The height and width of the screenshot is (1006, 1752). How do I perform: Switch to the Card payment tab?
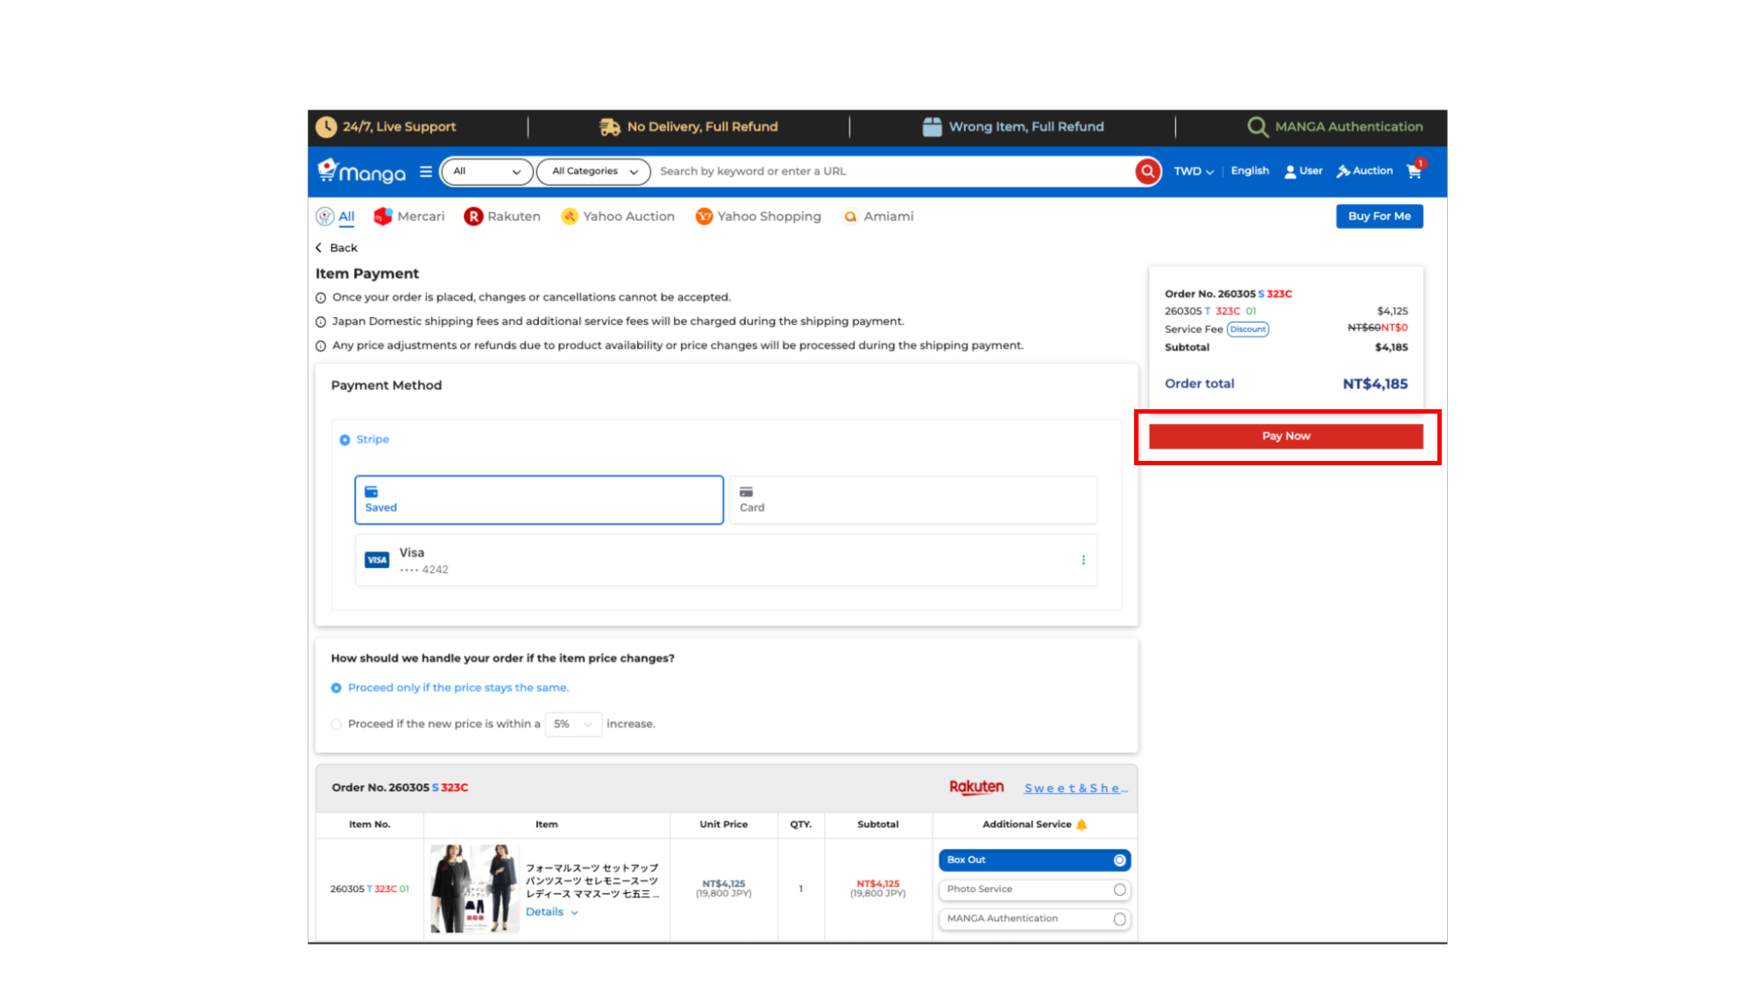click(x=912, y=500)
